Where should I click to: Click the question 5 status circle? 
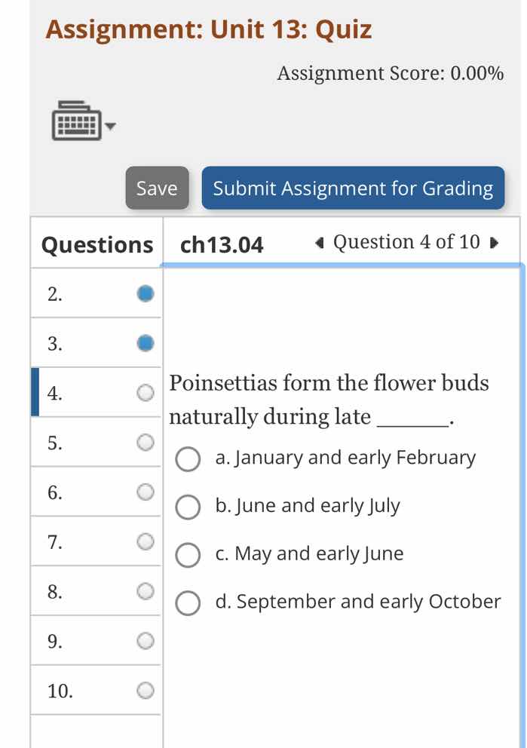146,442
